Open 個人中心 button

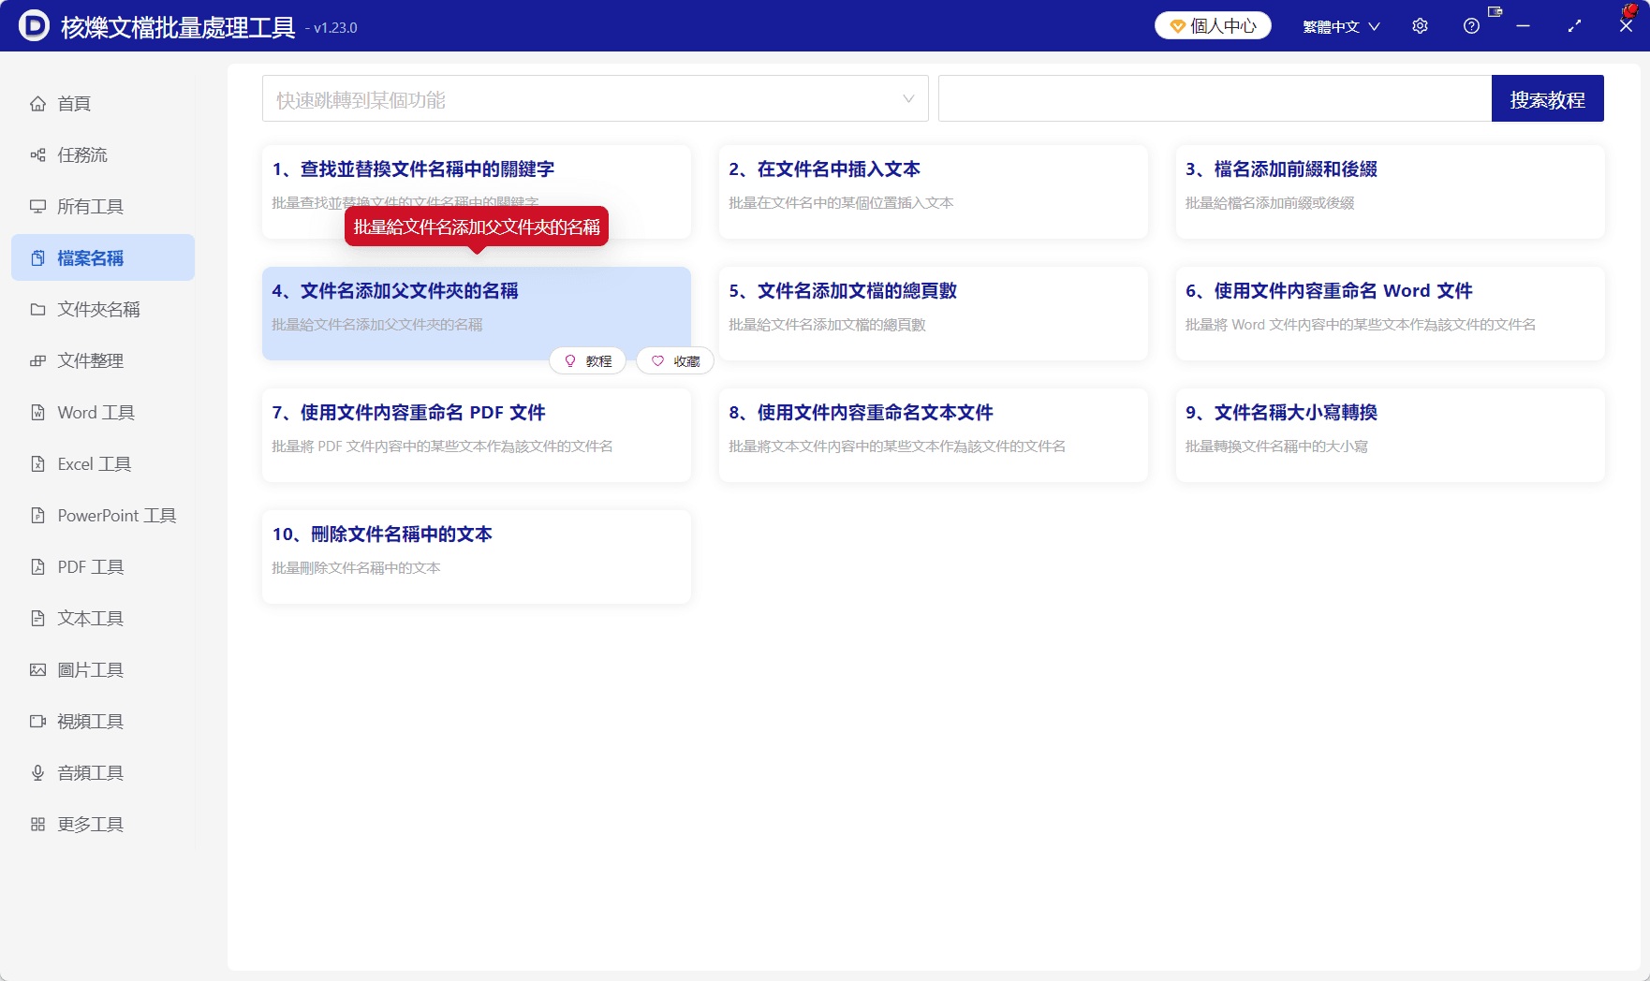1213,26
